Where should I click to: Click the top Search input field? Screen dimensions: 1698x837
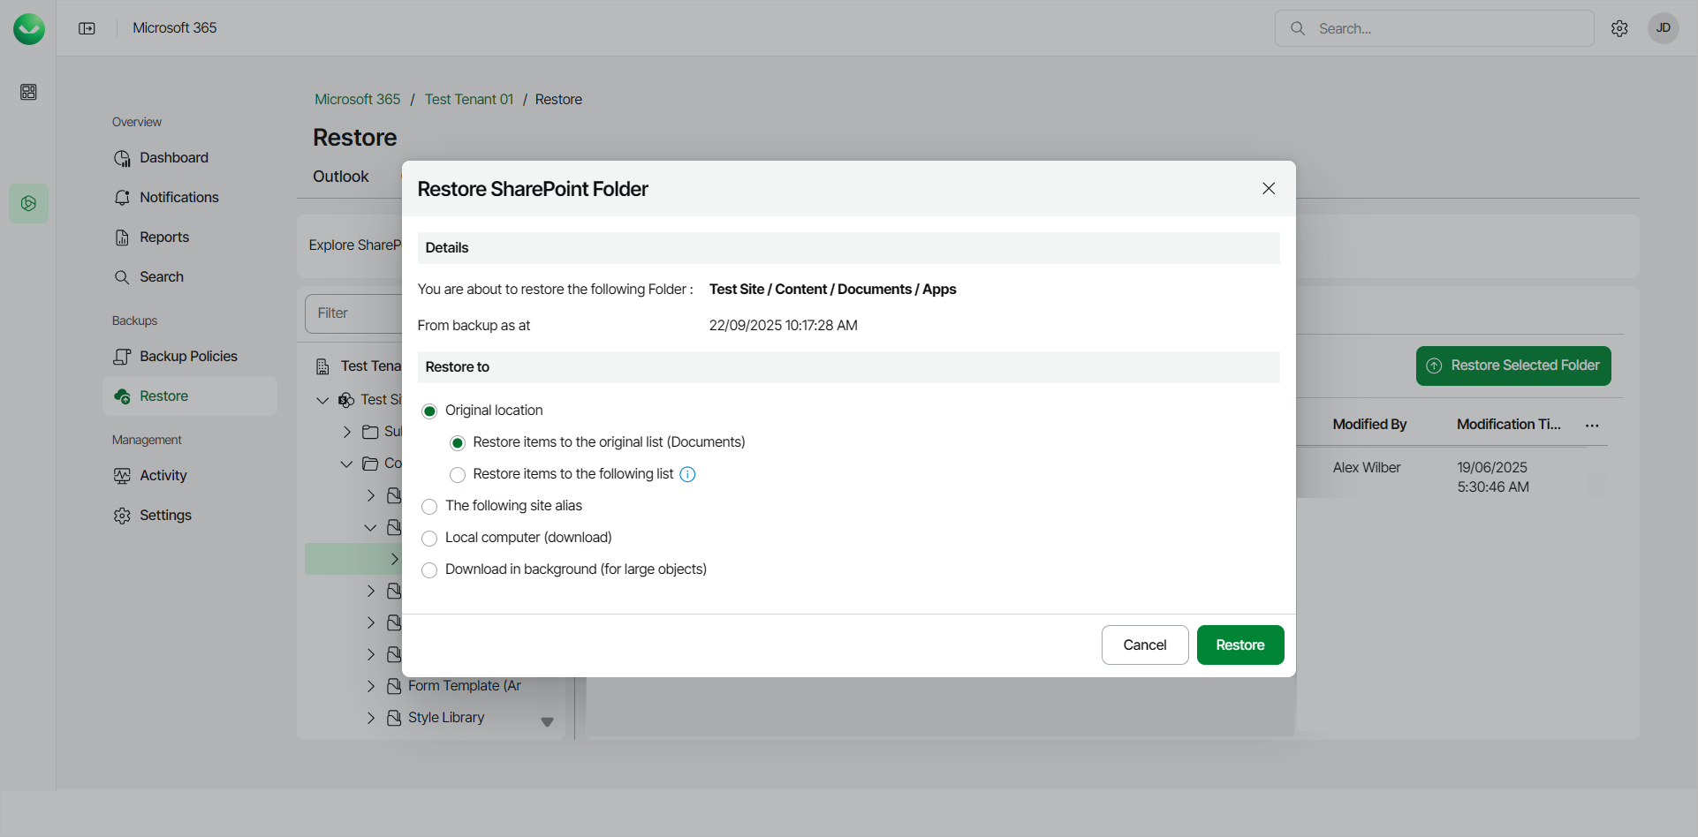click(x=1449, y=28)
